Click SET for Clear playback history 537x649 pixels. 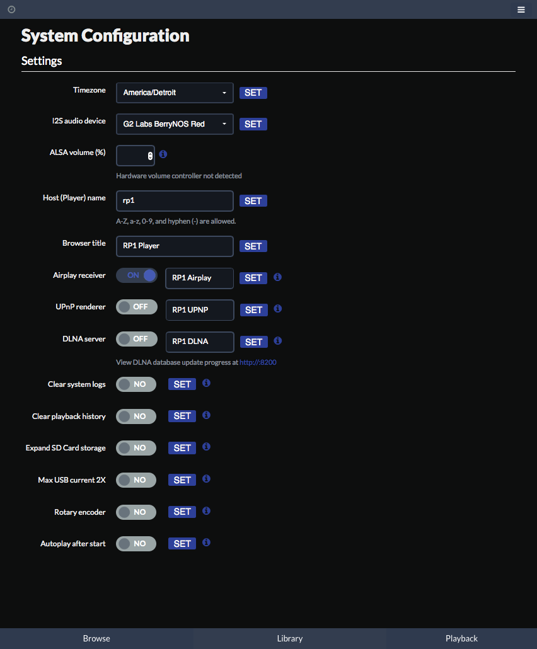182,416
